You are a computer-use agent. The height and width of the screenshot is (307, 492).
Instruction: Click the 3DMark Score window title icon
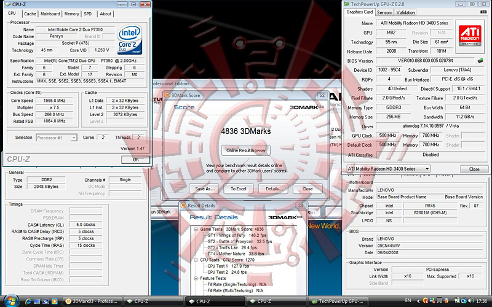pyautogui.click(x=167, y=95)
